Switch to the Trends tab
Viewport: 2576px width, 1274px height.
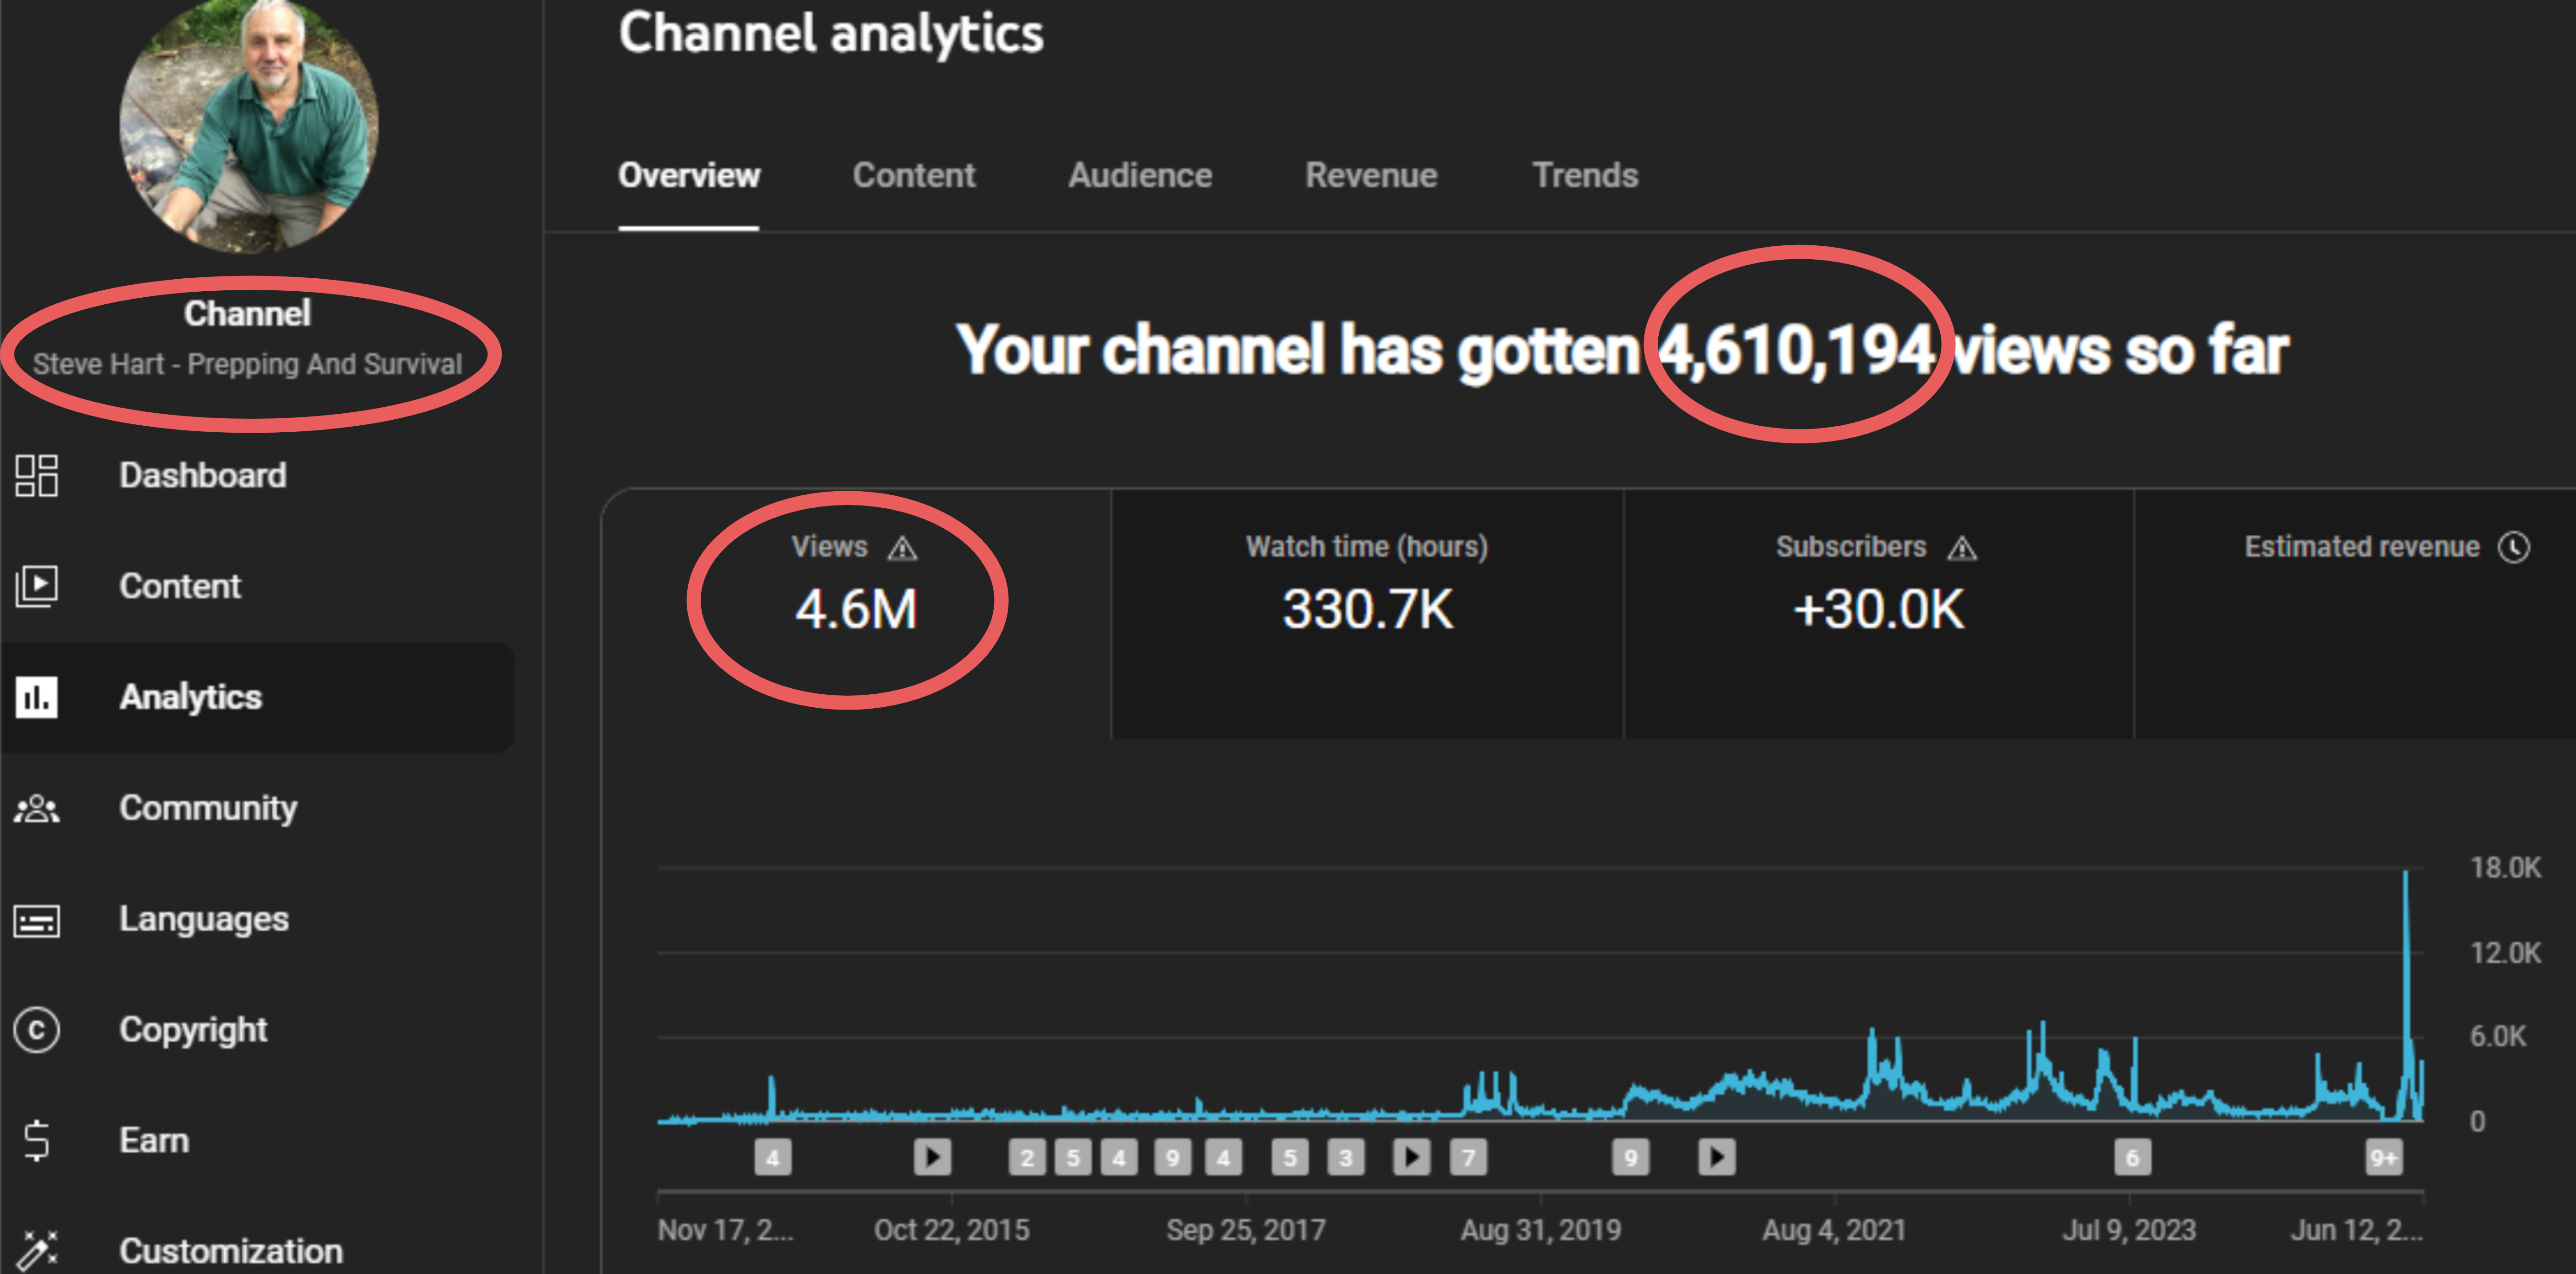pos(1585,176)
